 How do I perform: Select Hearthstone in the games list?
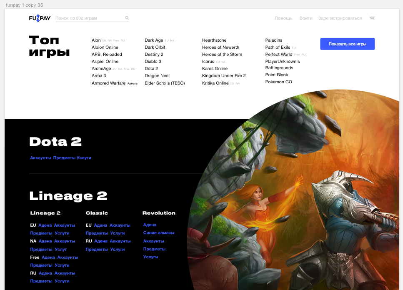[214, 40]
